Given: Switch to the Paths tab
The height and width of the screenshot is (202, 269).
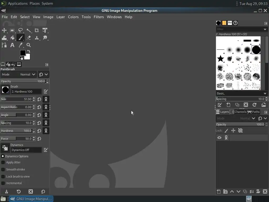Looking at the screenshot, I should [254, 112].
